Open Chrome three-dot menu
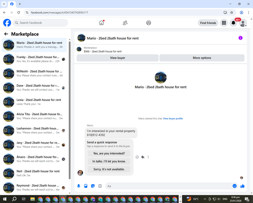The width and height of the screenshot is (253, 203). (x=248, y=13)
